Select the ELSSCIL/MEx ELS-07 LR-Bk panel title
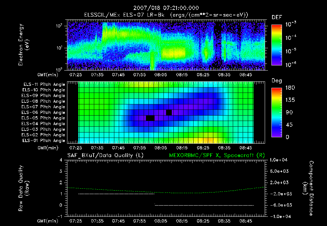Screen dimensions: 327x226 pos(166,15)
